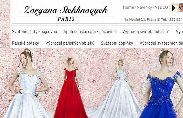Open Výprodej svatebních doplňků menu item
Screen dimensions: 183x118
161,43
